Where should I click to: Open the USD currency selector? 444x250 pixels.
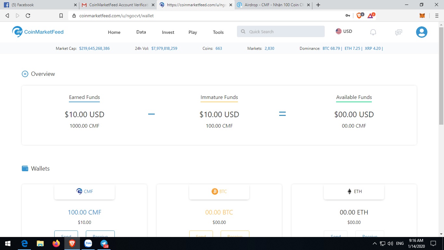coord(344,31)
